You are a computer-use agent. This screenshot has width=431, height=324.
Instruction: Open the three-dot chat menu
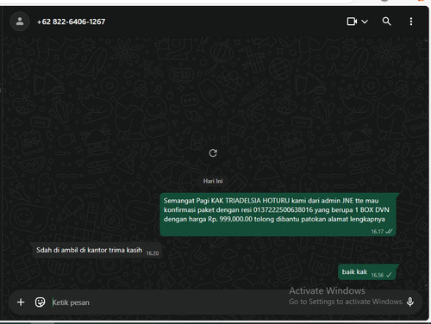tap(411, 22)
